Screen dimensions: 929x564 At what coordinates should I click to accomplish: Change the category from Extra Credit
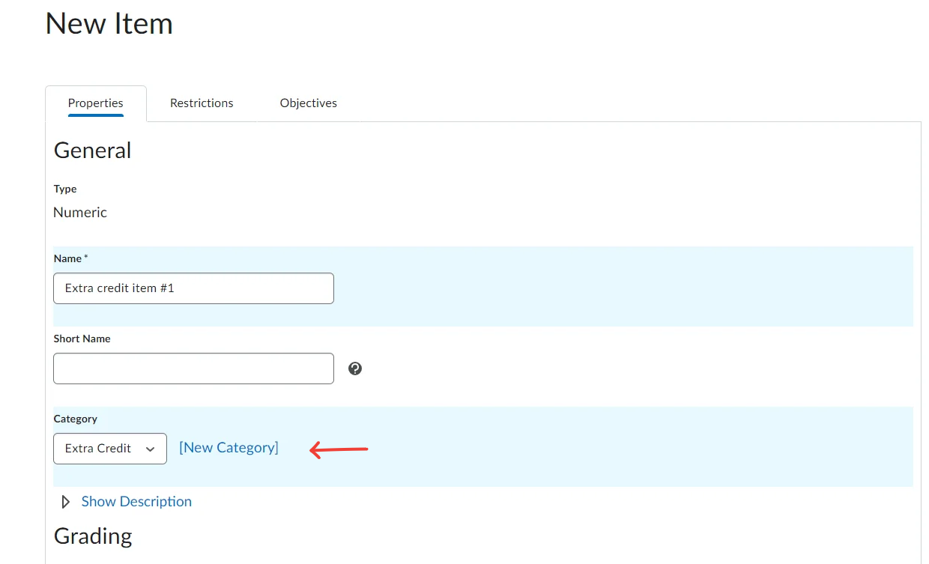pos(109,448)
